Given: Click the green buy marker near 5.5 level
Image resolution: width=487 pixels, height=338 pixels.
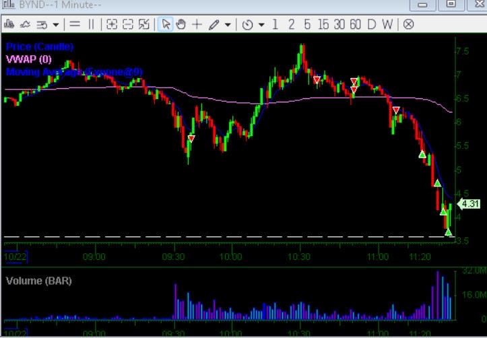Looking at the screenshot, I should coord(422,154).
